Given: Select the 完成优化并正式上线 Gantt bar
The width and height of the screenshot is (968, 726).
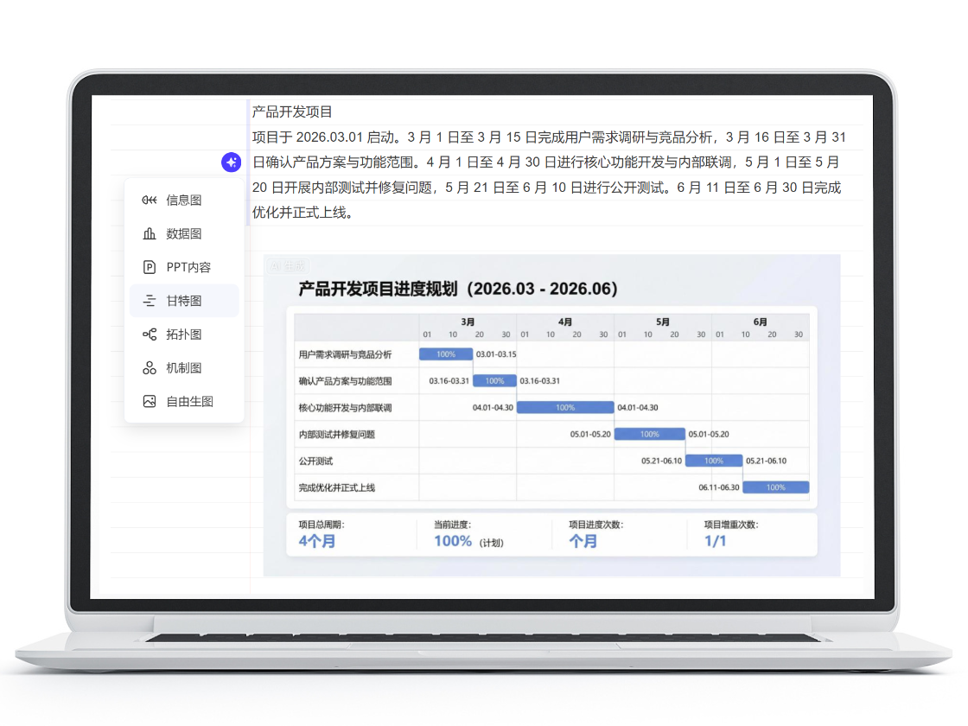Looking at the screenshot, I should coord(775,487).
